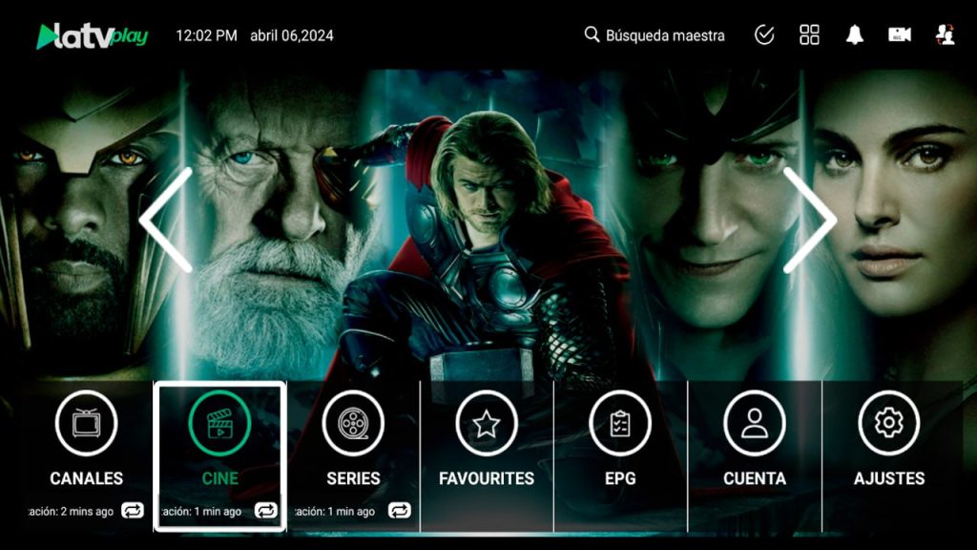Open the Cuenta user profile icon
977x550 pixels.
click(755, 423)
